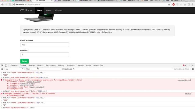Screen dimensions: 195x109
Task: Click the 'Amount' label
Action: (x=24, y=50)
